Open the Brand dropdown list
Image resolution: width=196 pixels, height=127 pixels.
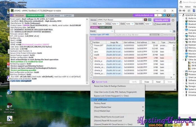point(106,31)
